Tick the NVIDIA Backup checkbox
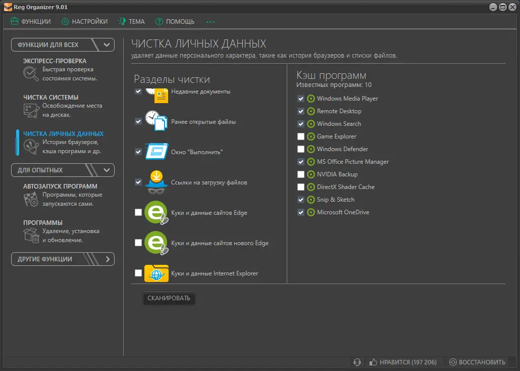The width and height of the screenshot is (520, 371). (301, 174)
